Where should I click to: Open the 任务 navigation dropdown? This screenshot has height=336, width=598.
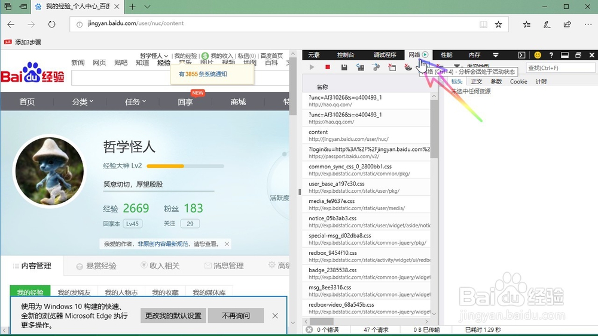[x=135, y=101]
